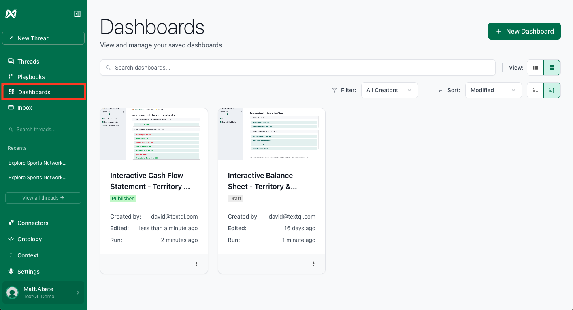Screen dimensions: 573x310
Task: Click the Search dashboards input field
Action: coord(298,67)
